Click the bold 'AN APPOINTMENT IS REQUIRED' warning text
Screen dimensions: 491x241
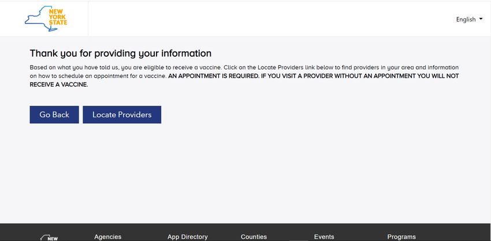tap(213, 76)
